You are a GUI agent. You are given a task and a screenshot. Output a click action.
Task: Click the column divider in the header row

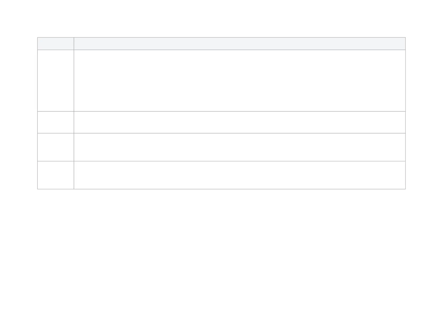point(74,44)
